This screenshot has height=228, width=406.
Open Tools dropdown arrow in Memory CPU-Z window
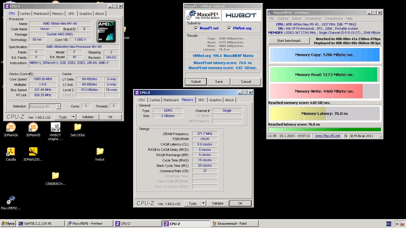(x=203, y=203)
